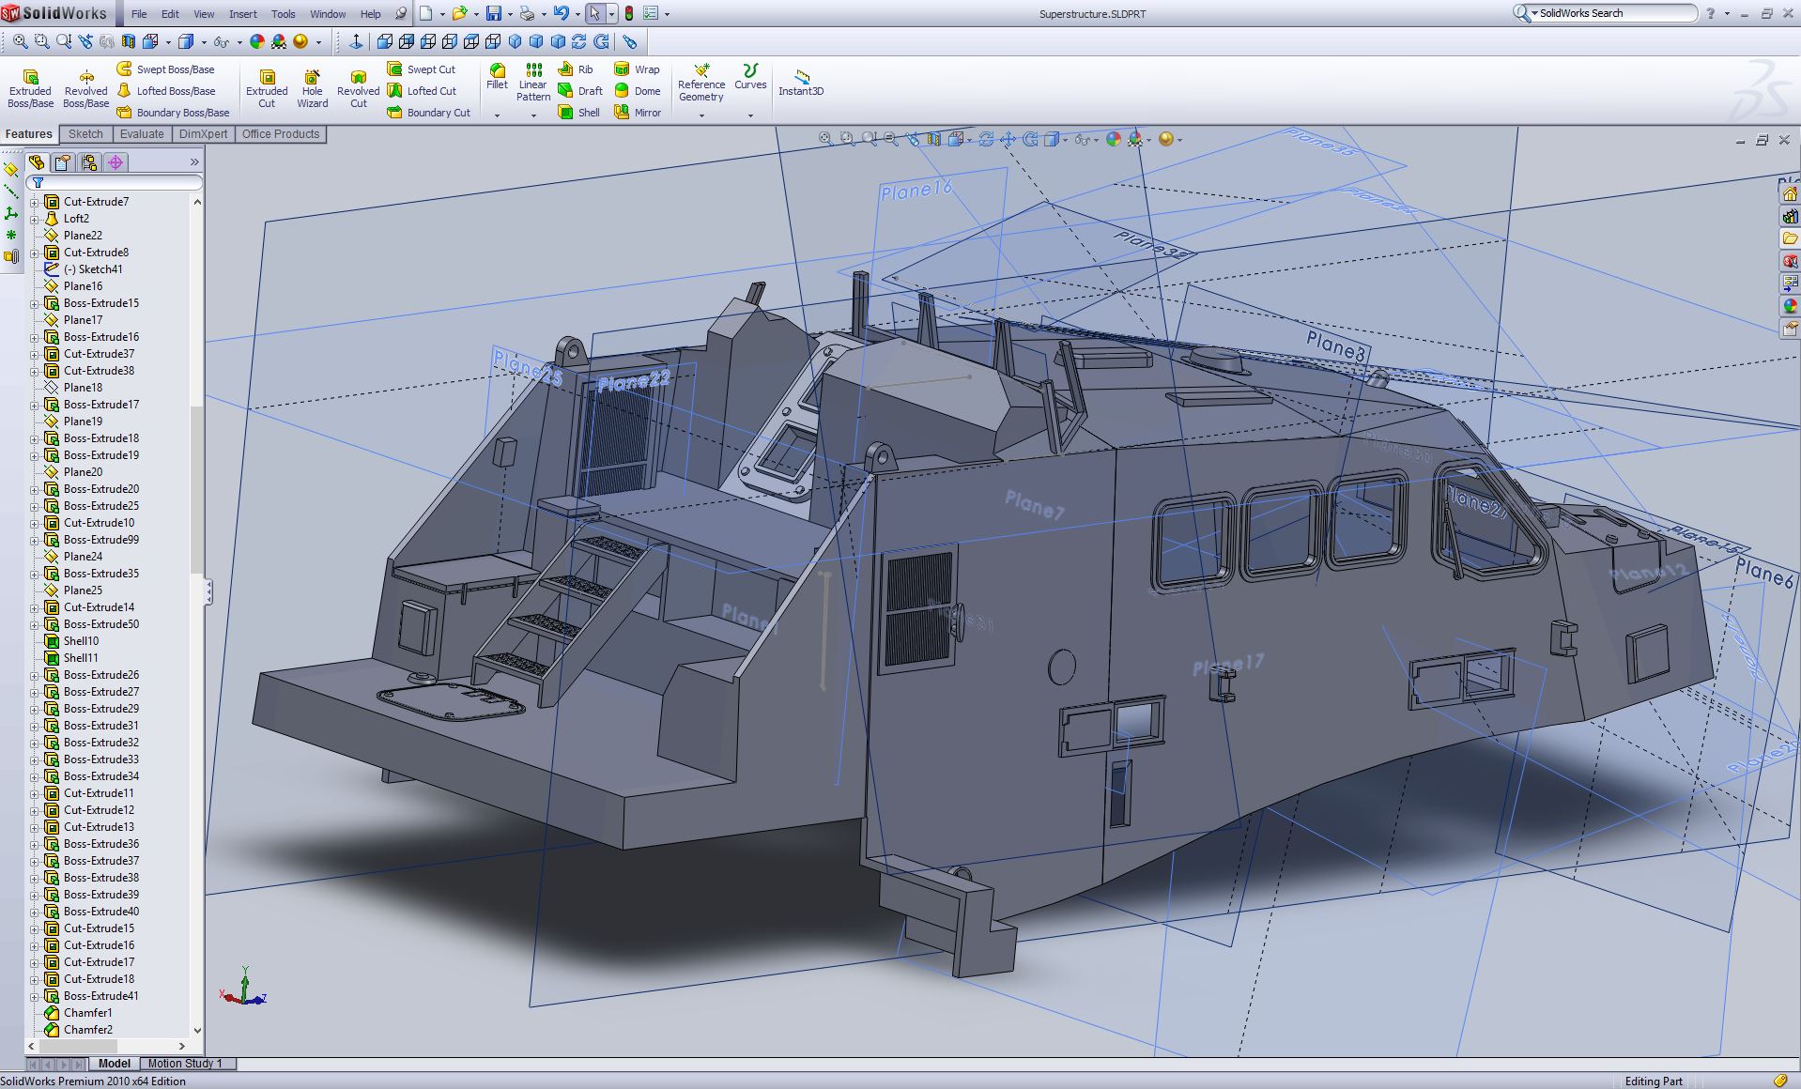Viewport: 1801px width, 1089px height.
Task: Switch to the Sketch tab
Action: 85,134
